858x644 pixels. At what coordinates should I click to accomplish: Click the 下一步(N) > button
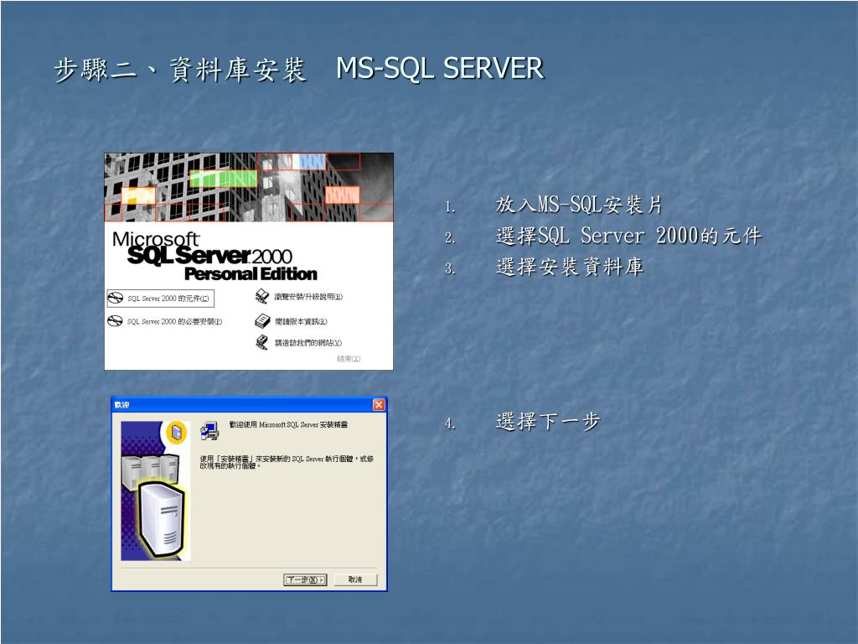click(305, 579)
